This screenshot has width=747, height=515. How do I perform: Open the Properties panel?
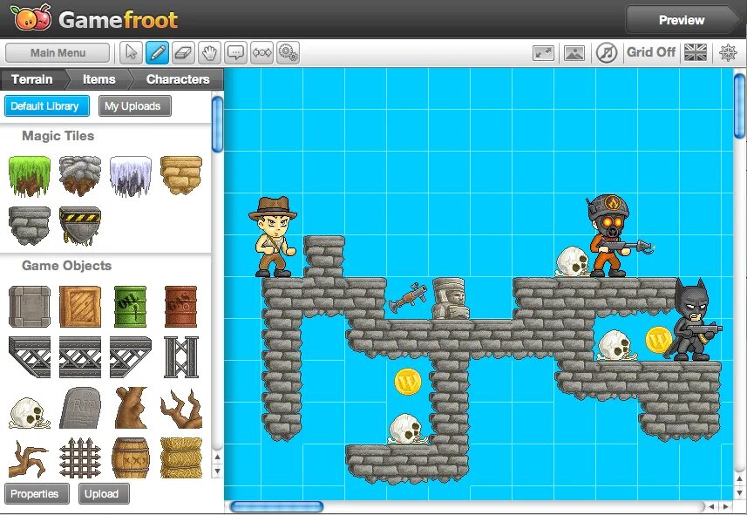tap(37, 493)
